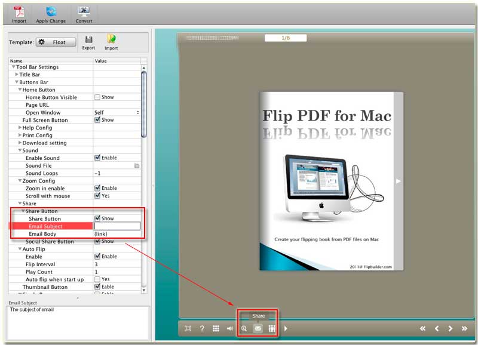The image size is (478, 345).
Task: Expand the Download setting node
Action: coord(20,143)
